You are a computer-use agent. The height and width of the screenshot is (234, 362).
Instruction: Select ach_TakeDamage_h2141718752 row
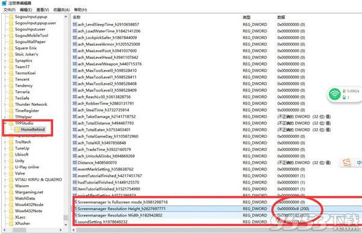tap(107, 117)
